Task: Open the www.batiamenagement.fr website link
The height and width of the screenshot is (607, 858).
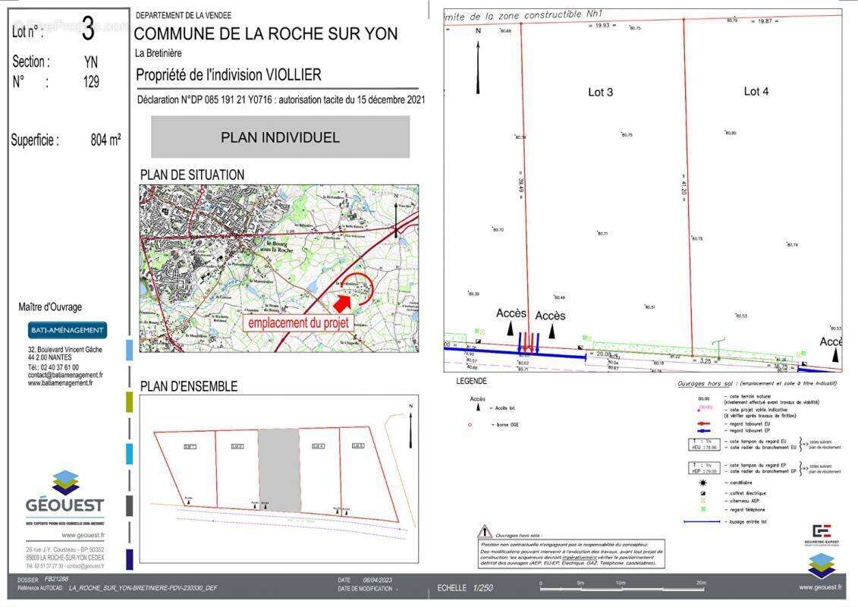Action: (x=61, y=383)
